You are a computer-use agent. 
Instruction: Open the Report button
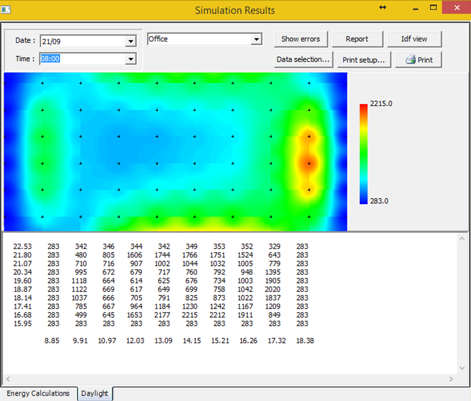click(357, 39)
